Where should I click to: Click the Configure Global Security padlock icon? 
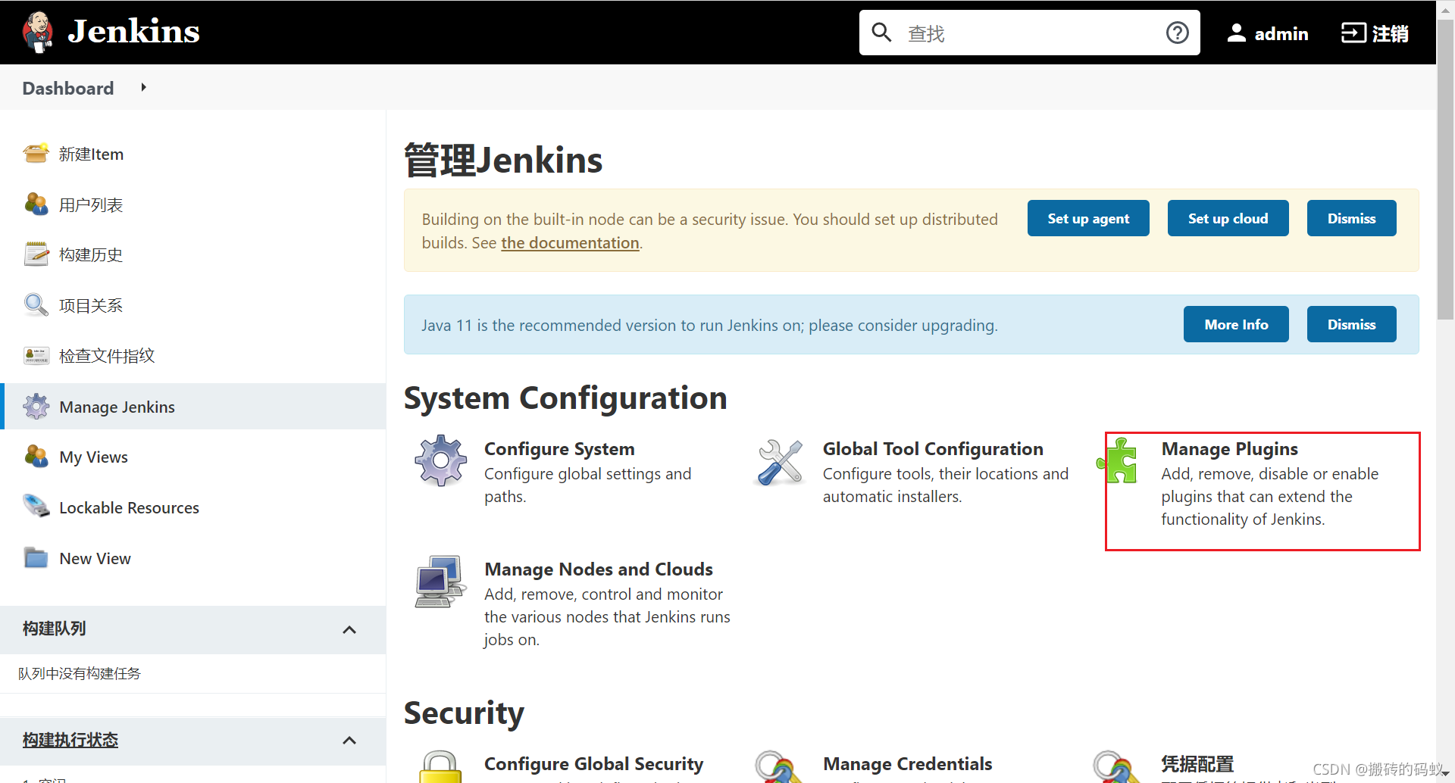click(440, 766)
